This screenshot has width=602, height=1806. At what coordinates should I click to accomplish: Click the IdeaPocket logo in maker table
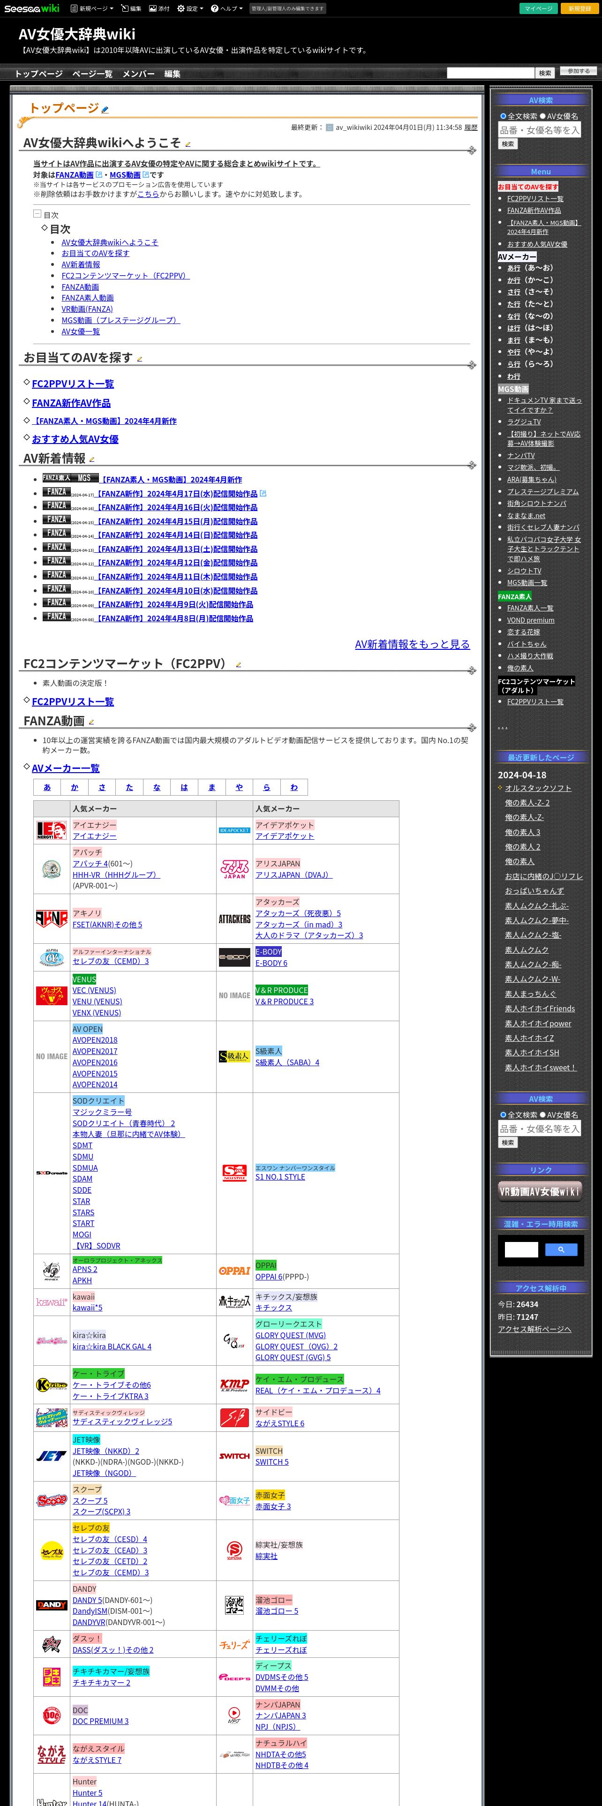coord(234,830)
